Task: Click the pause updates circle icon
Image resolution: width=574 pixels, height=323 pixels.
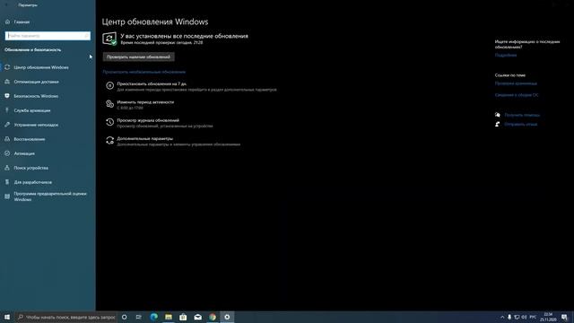Action: coord(109,86)
